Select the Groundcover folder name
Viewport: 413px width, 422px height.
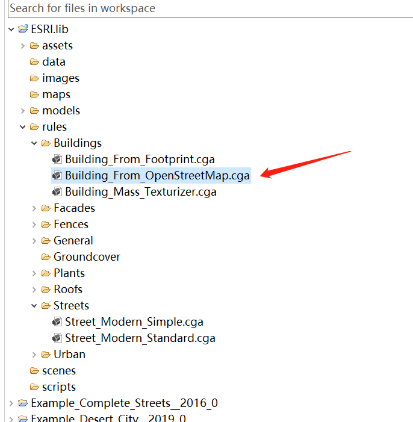click(x=87, y=257)
